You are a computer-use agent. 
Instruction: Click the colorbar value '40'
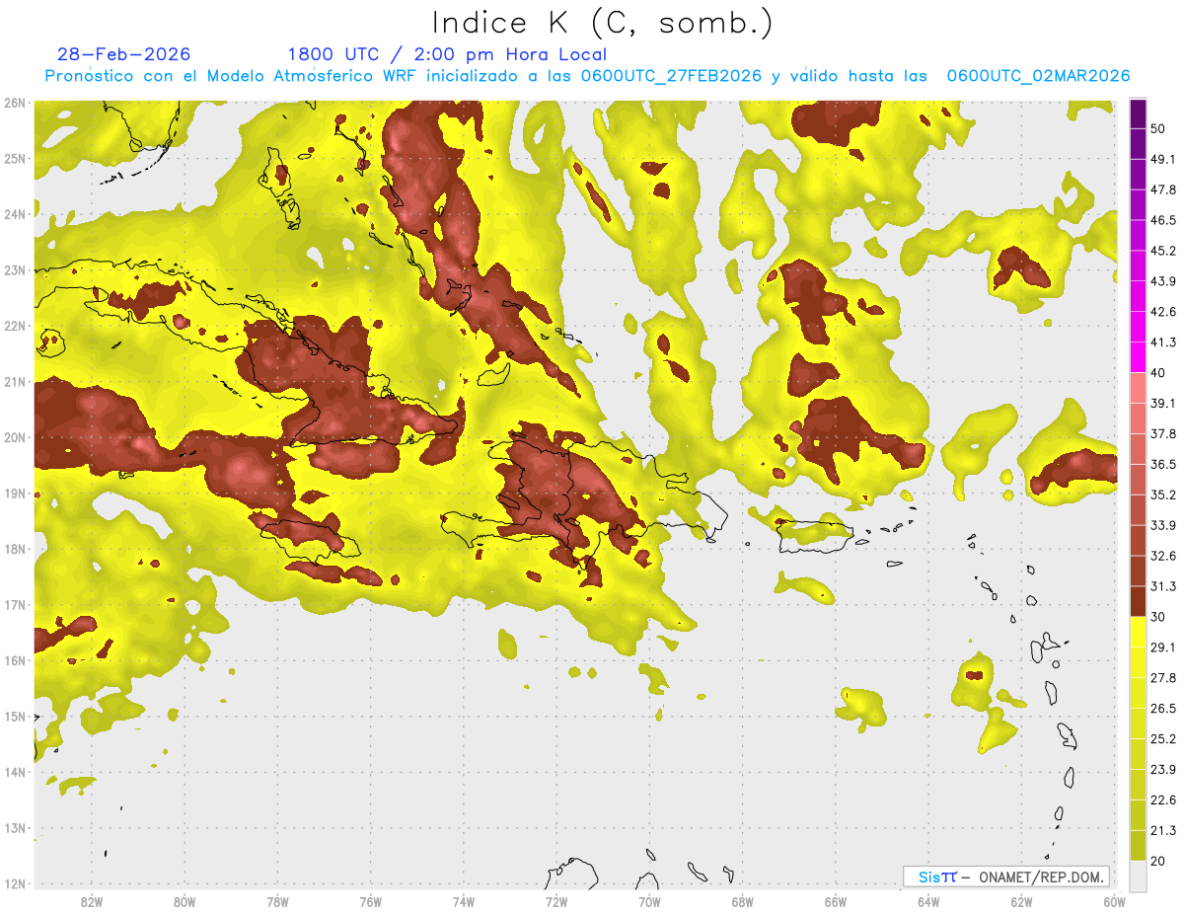click(1158, 373)
